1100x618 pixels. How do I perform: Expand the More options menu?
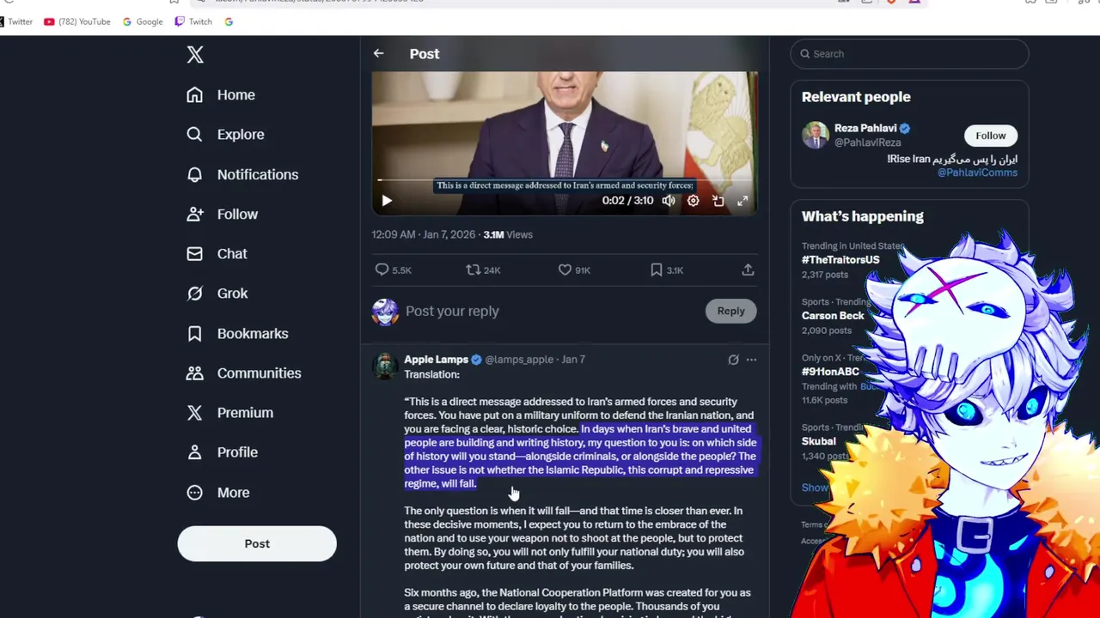(217, 492)
